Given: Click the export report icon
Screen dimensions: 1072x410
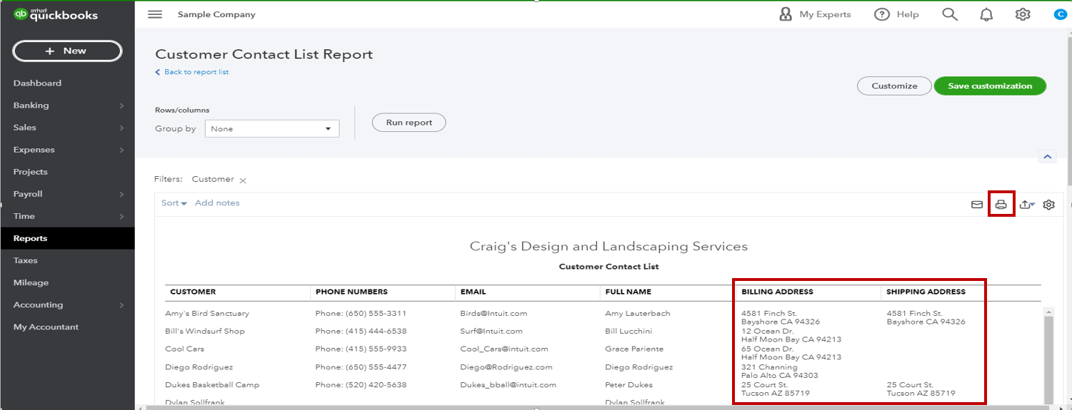Looking at the screenshot, I should pyautogui.click(x=1026, y=205).
